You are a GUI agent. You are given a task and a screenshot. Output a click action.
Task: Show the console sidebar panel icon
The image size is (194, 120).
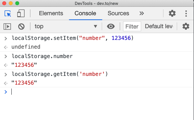pos(7,26)
